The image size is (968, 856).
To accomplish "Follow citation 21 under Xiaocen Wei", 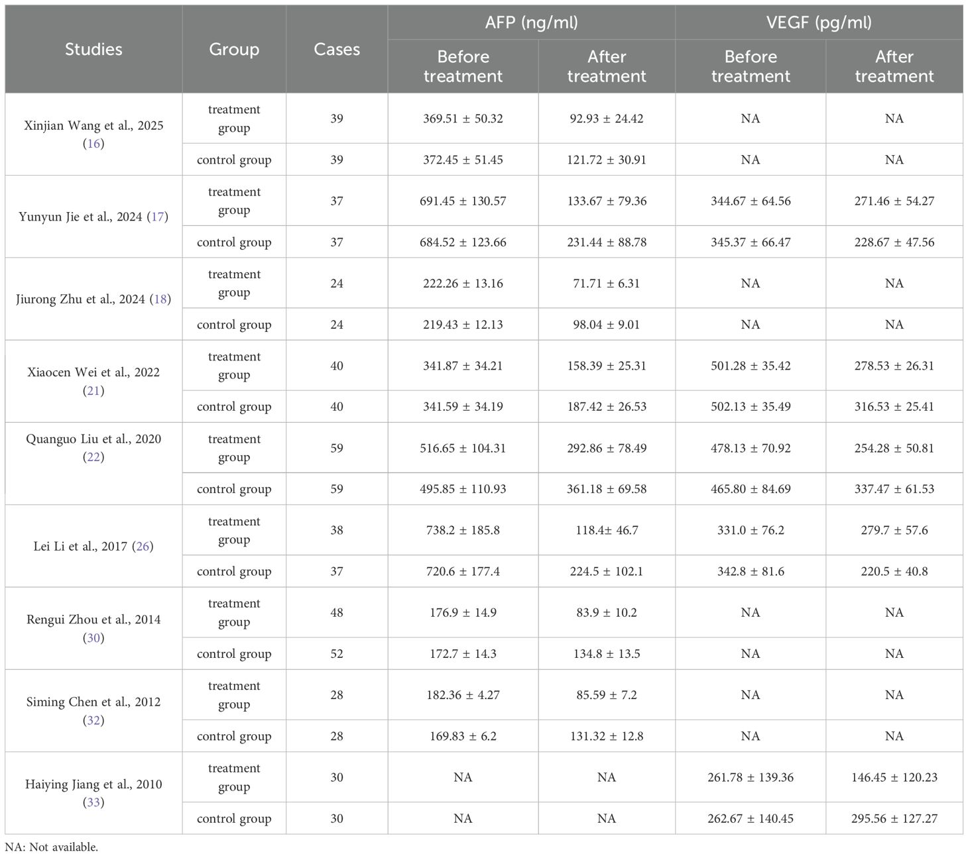I will coord(93,391).
